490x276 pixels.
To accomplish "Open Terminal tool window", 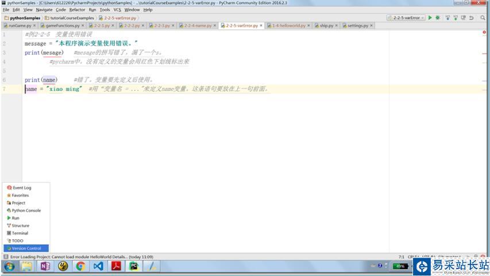I will tap(26, 233).
